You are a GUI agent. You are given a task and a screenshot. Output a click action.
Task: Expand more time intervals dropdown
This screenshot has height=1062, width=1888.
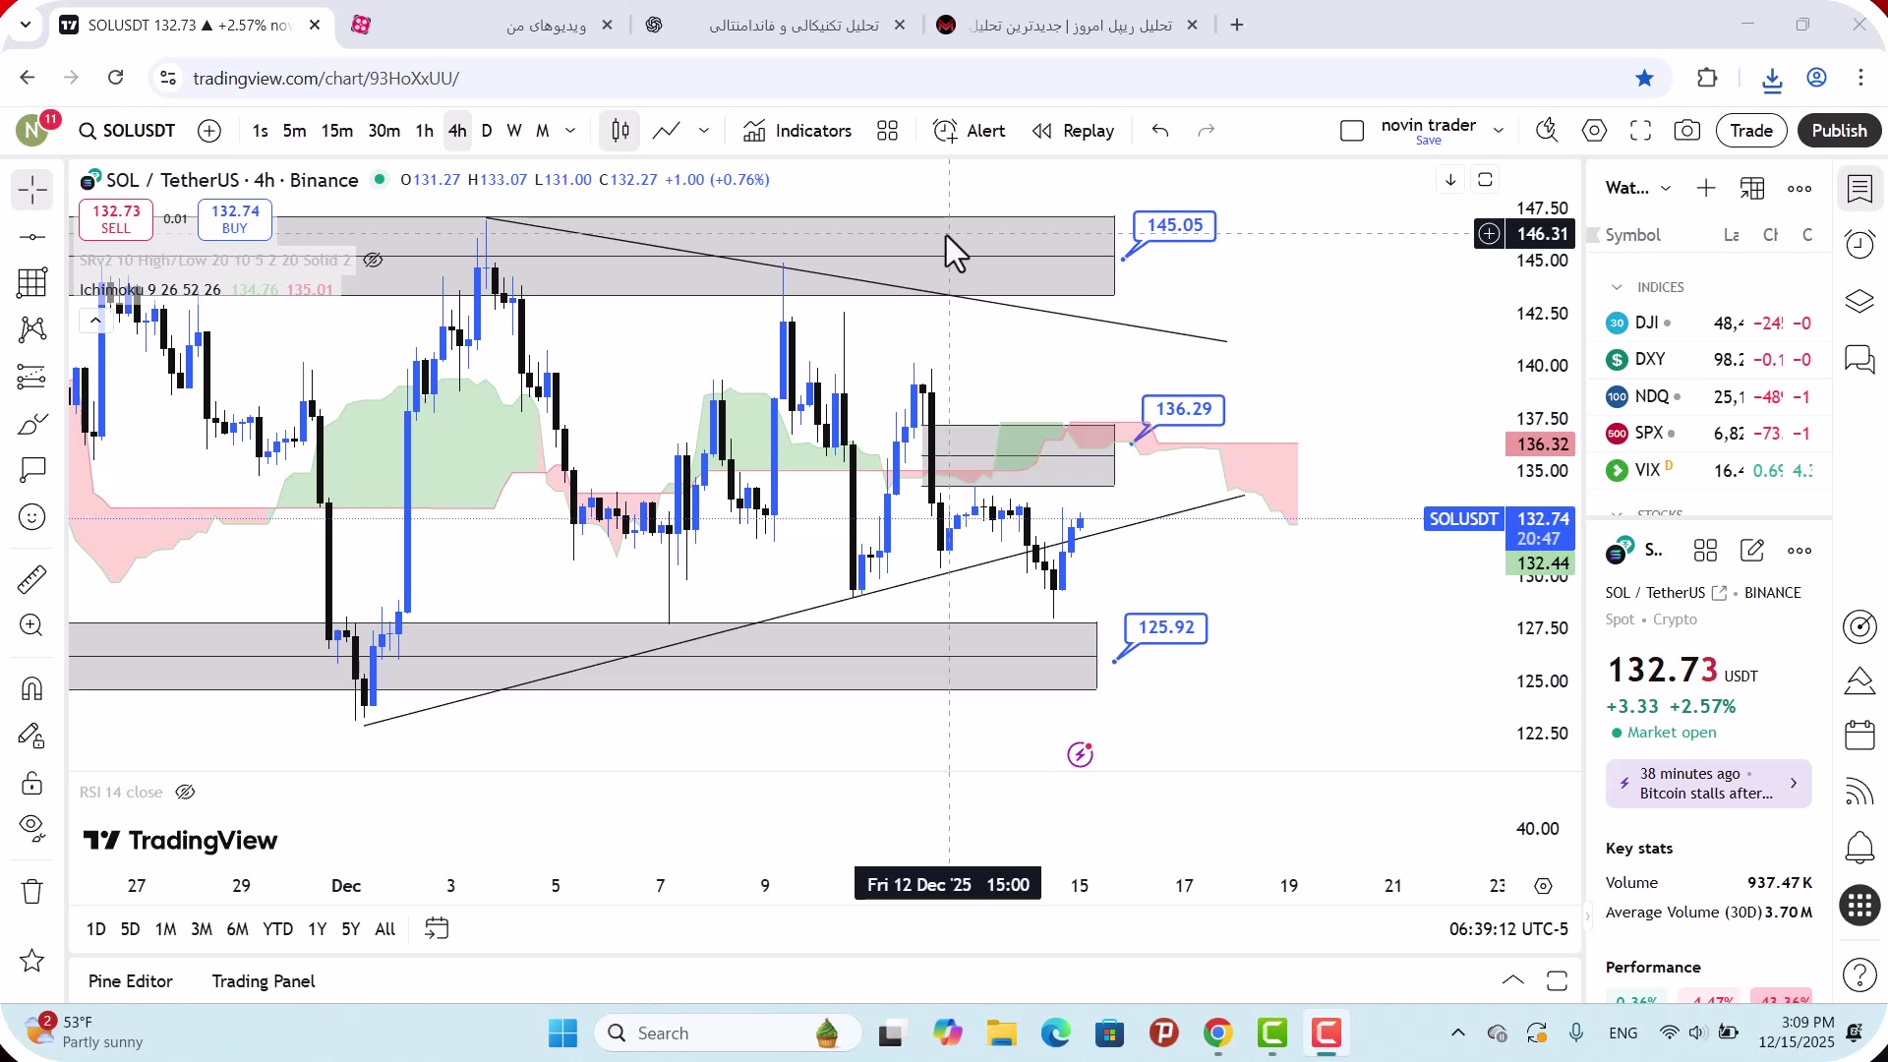[570, 131]
